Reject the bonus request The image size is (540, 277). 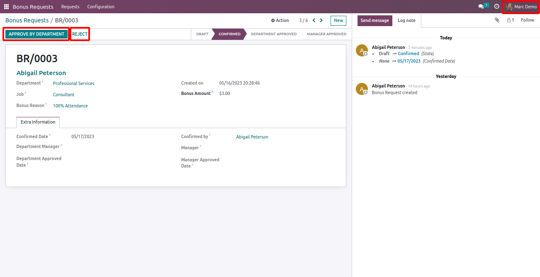coord(80,34)
